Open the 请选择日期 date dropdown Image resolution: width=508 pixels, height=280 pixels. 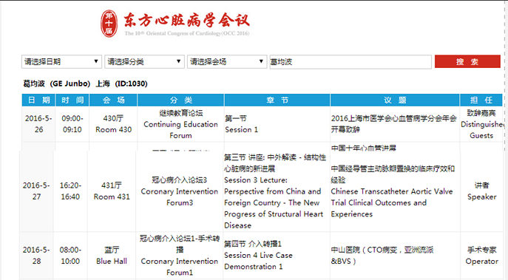pos(61,61)
